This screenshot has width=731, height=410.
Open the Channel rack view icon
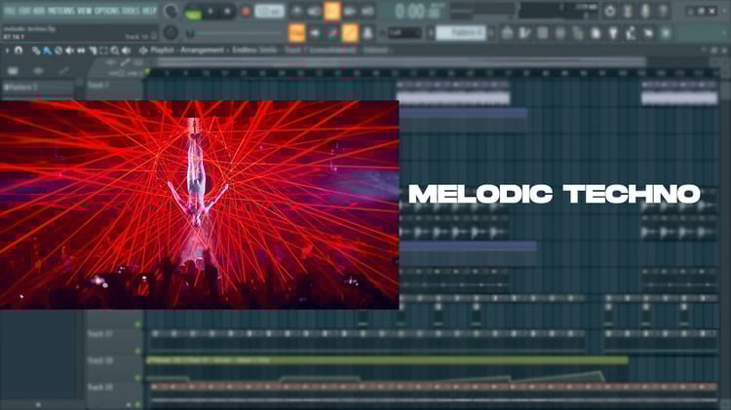tap(543, 33)
